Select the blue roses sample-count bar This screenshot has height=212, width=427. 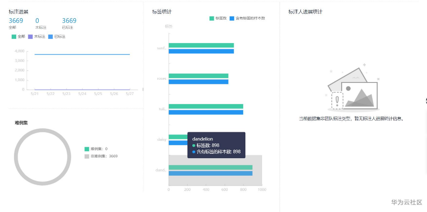(x=199, y=82)
